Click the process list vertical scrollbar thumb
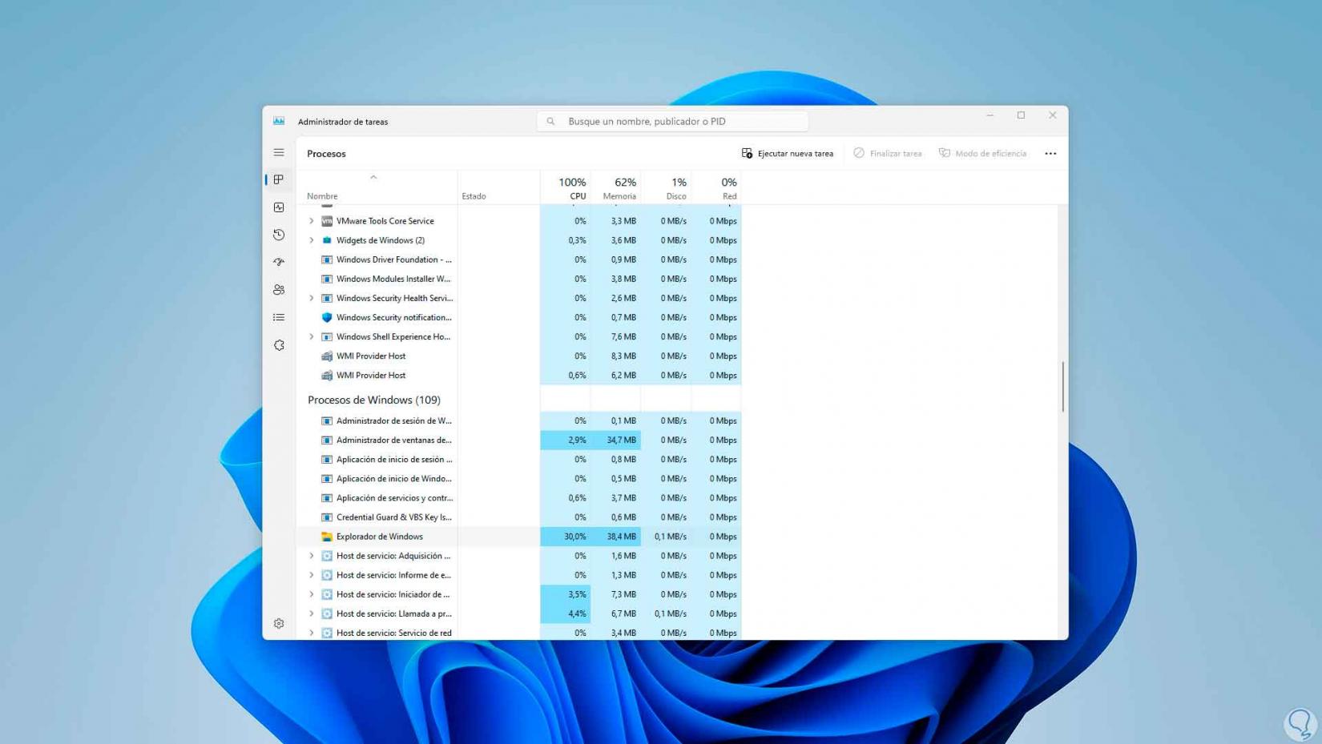 click(x=1062, y=386)
